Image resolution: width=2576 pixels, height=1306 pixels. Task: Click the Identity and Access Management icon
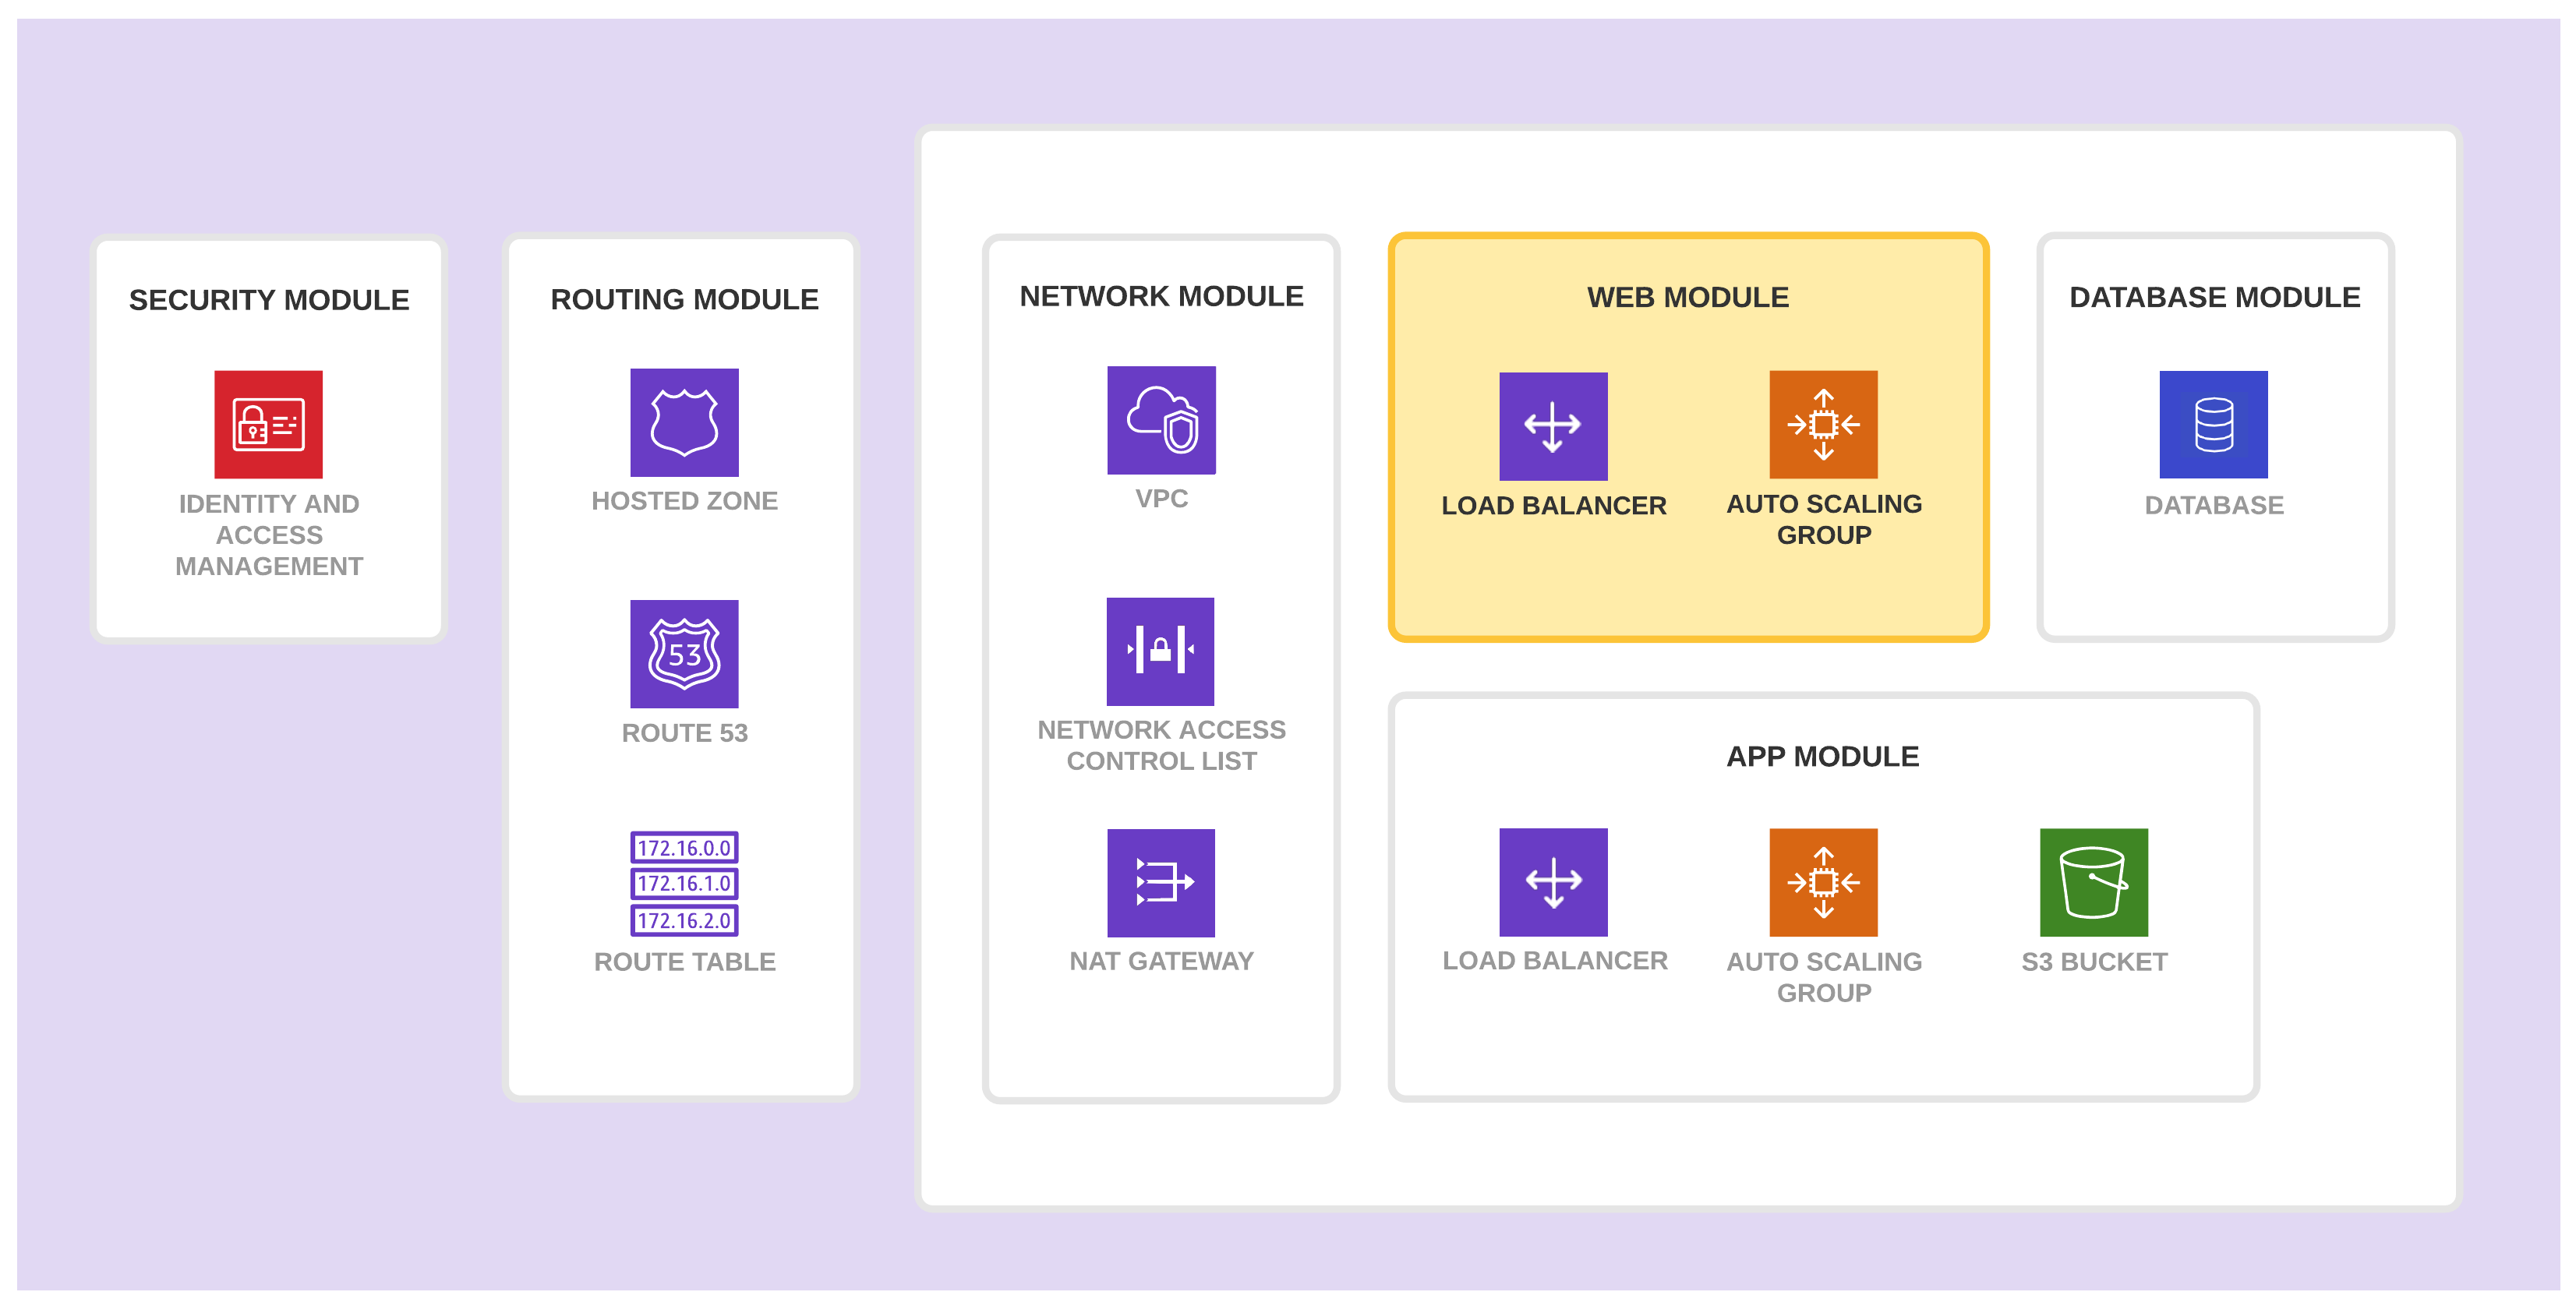pyautogui.click(x=268, y=424)
